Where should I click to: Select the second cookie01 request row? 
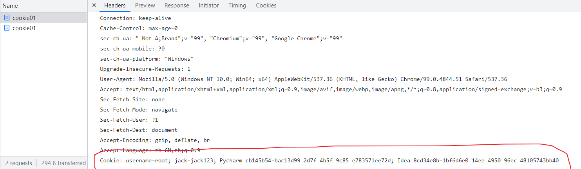coord(43,28)
